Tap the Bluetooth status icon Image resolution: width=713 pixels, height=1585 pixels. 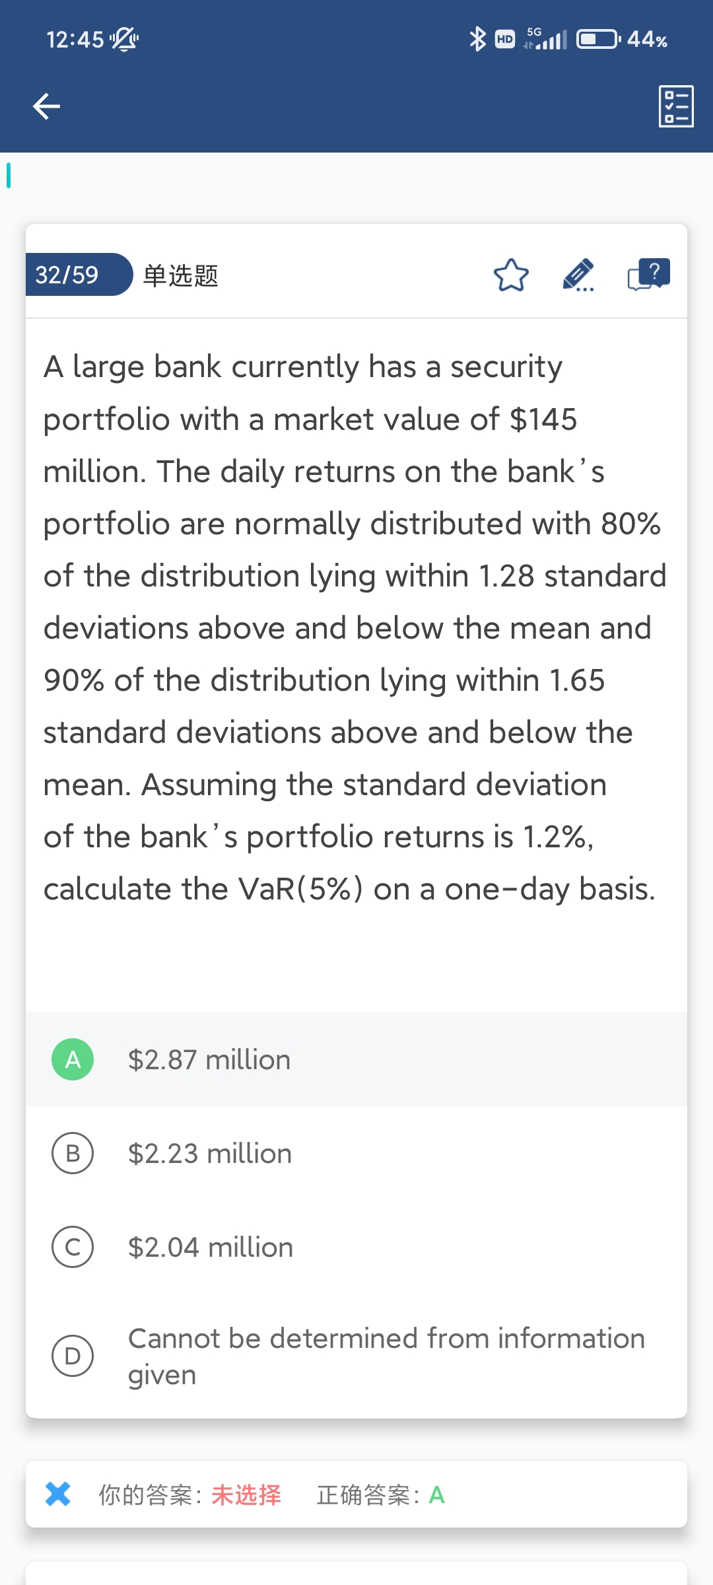click(x=477, y=39)
